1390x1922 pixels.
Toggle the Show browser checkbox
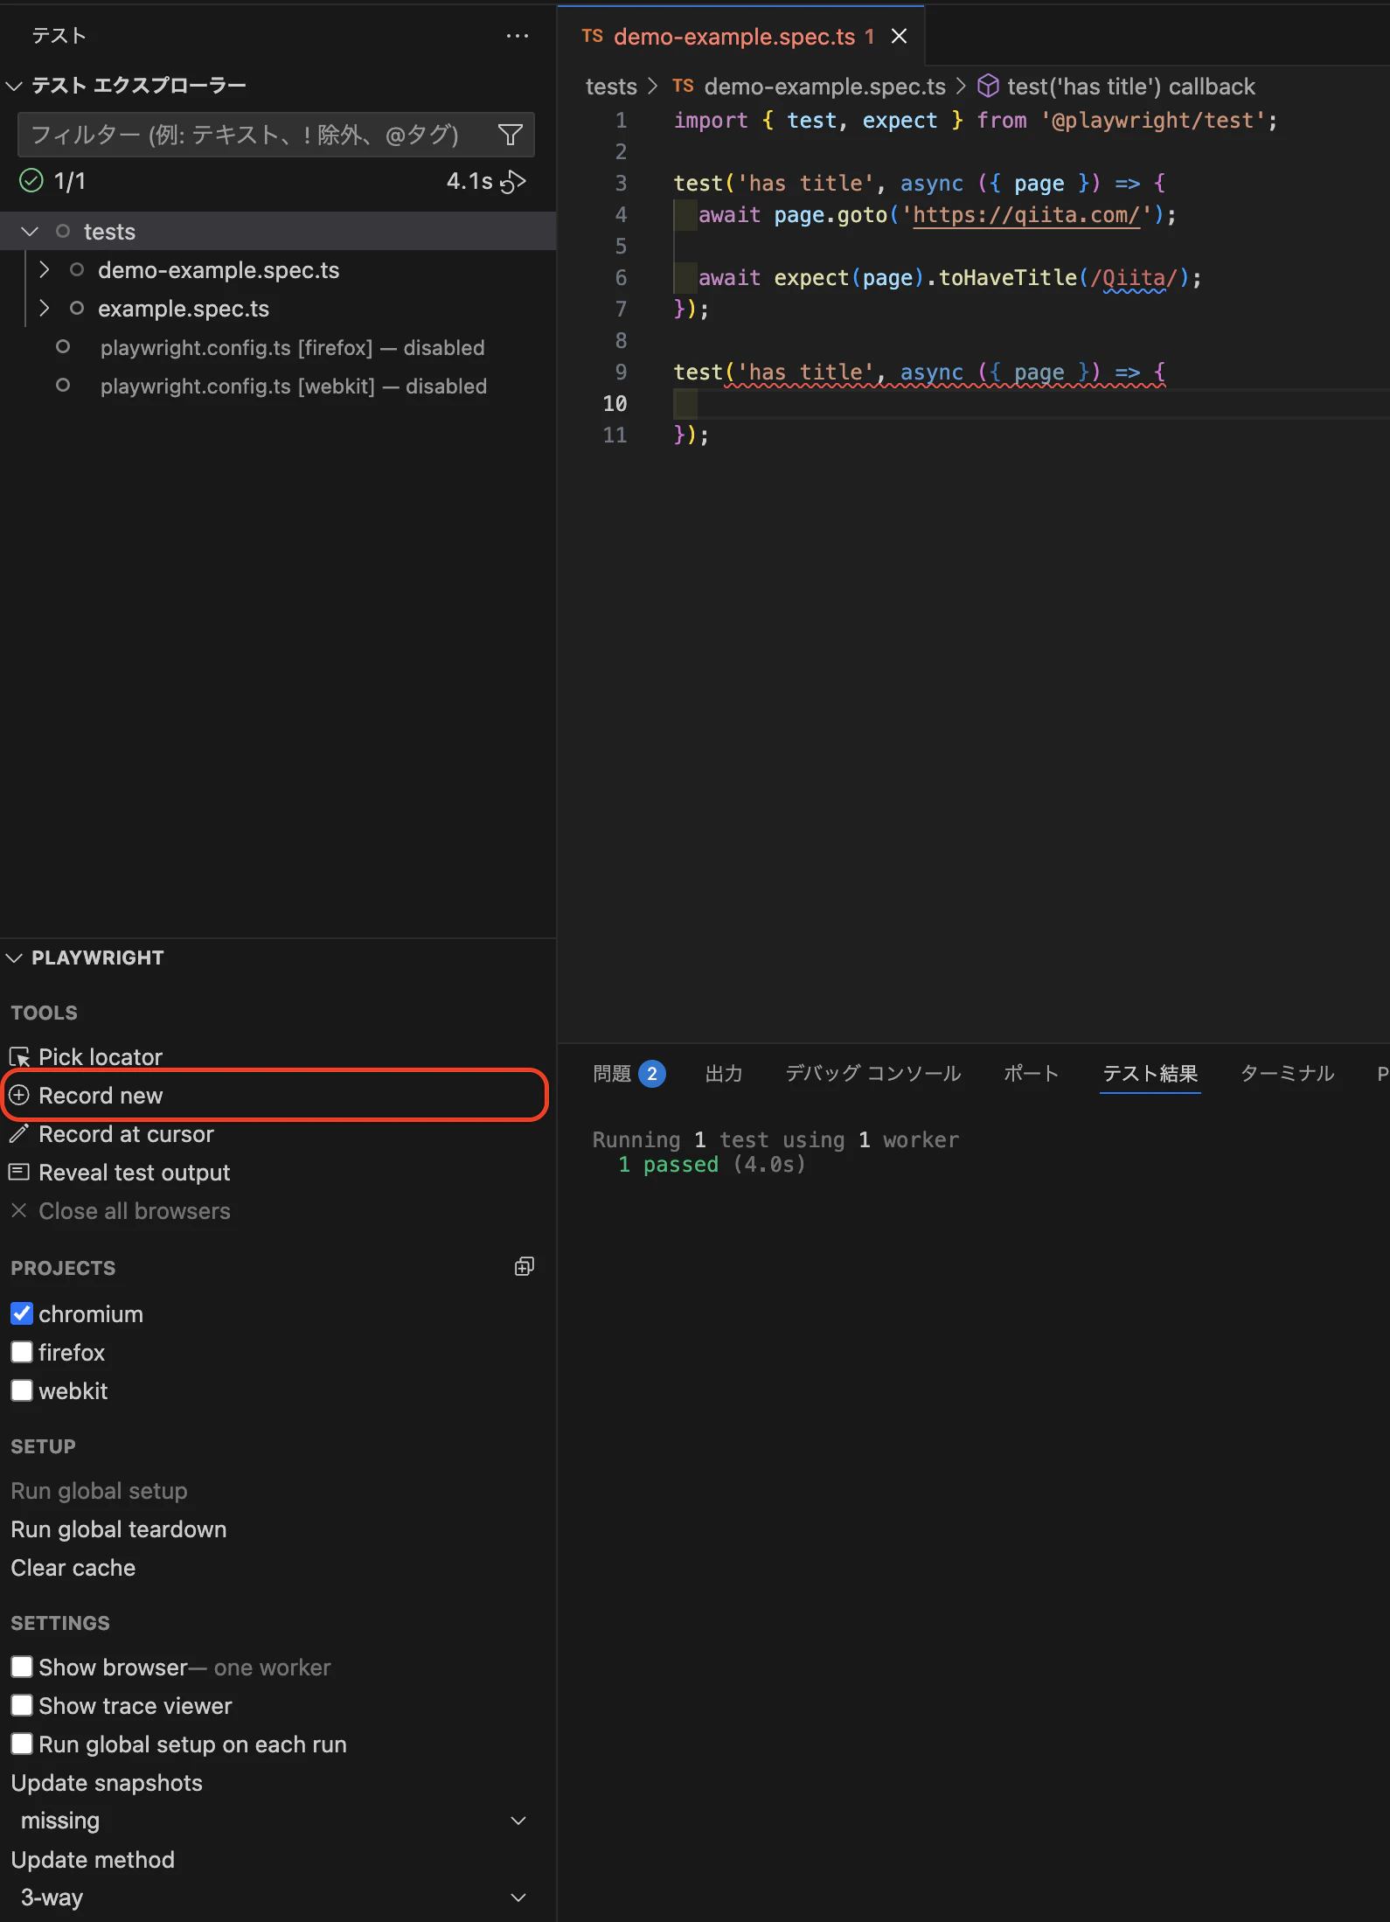click(x=22, y=1667)
